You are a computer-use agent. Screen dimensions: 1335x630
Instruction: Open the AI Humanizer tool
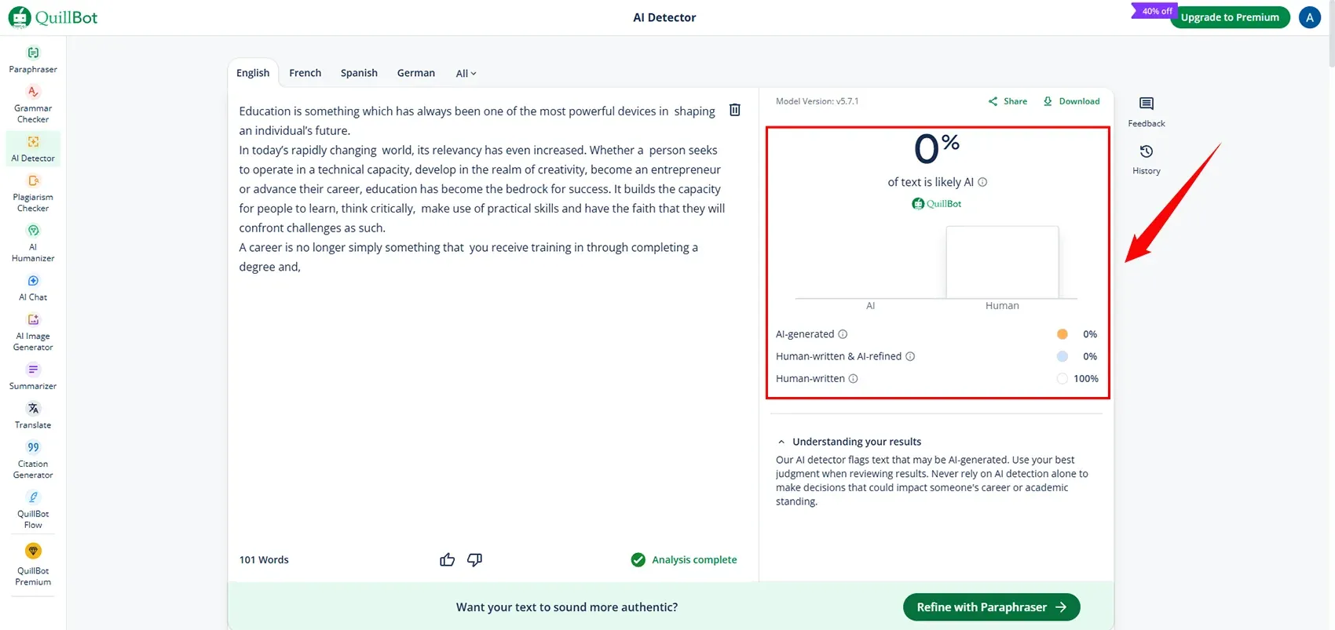[33, 242]
